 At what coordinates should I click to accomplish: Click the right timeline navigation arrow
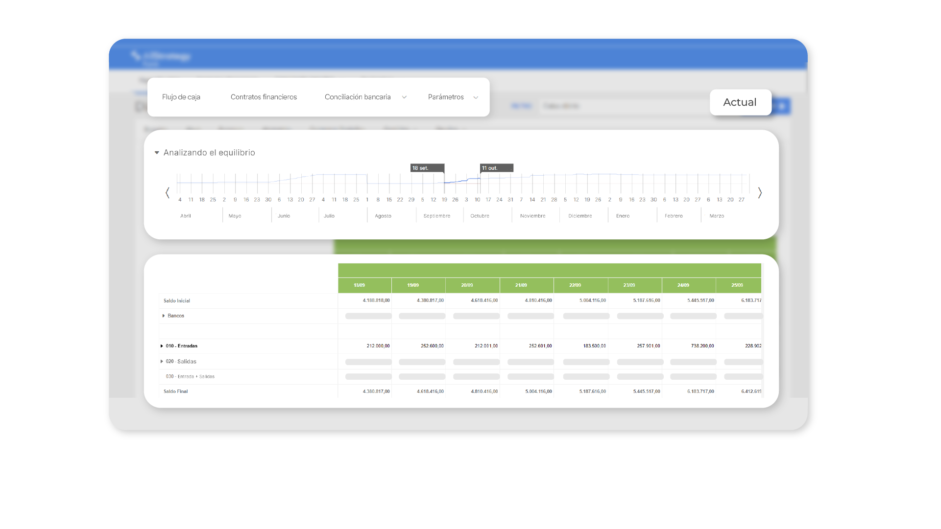760,193
